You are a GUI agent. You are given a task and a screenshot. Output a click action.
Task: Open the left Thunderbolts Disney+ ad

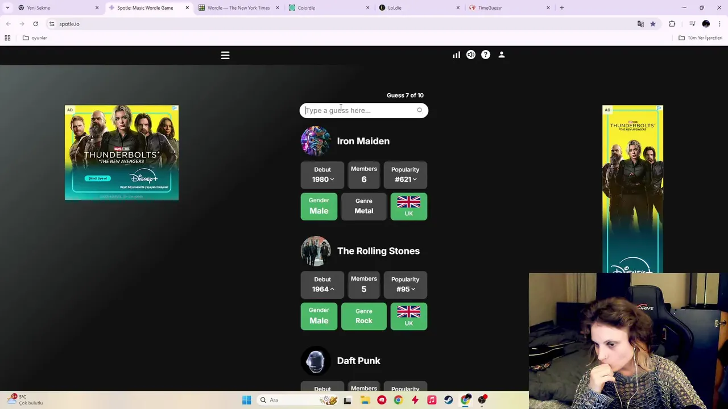pos(122,152)
